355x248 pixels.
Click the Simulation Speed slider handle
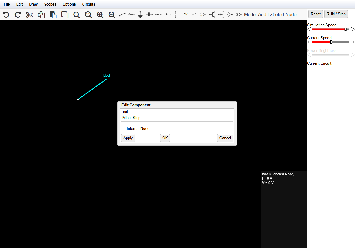(x=345, y=29)
